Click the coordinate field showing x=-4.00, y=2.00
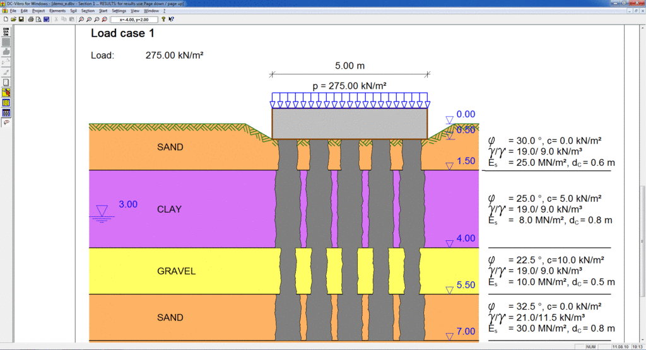 coord(134,20)
